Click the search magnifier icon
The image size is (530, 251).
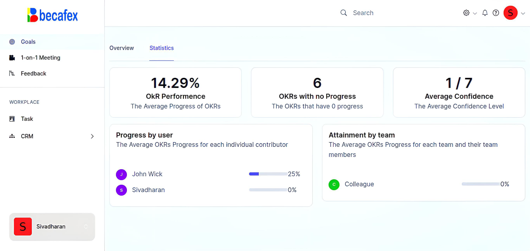click(343, 13)
